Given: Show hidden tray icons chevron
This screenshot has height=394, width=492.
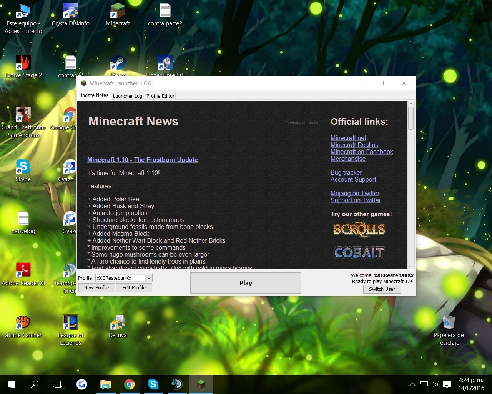Looking at the screenshot, I should [412, 384].
